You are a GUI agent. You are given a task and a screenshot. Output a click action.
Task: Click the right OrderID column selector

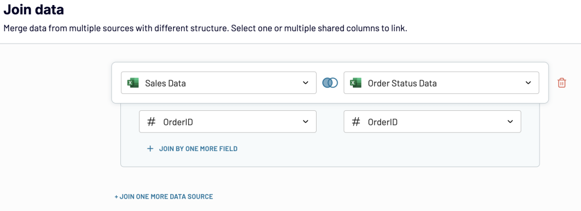coord(432,122)
